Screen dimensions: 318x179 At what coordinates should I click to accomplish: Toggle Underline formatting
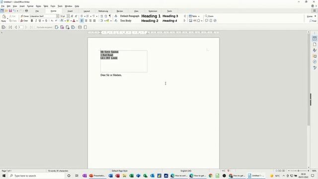pyautogui.click(x=40, y=21)
